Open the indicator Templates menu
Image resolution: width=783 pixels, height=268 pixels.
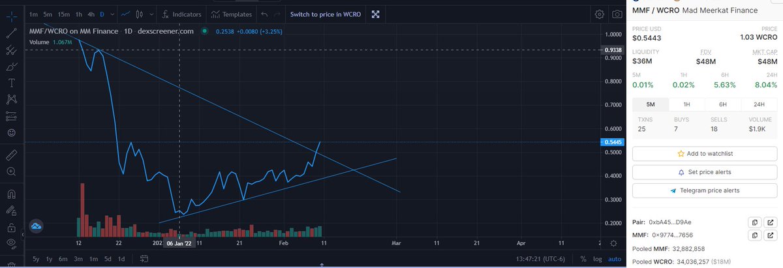(x=232, y=14)
